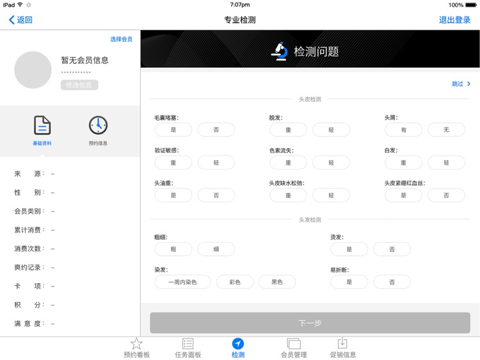This screenshot has height=360, width=480.
Task: Tap the 任务面板 list icon
Action: pos(188,343)
